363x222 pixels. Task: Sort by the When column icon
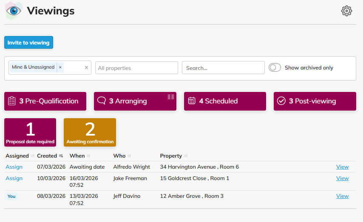[x=88, y=156]
